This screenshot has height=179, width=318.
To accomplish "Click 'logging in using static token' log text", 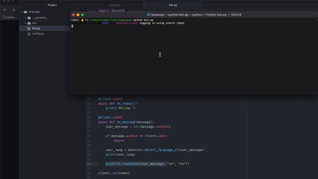I will pyautogui.click(x=162, y=23).
